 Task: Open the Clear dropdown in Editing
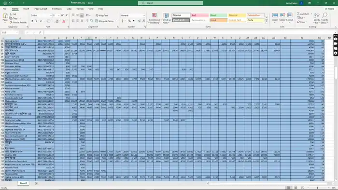(302, 22)
